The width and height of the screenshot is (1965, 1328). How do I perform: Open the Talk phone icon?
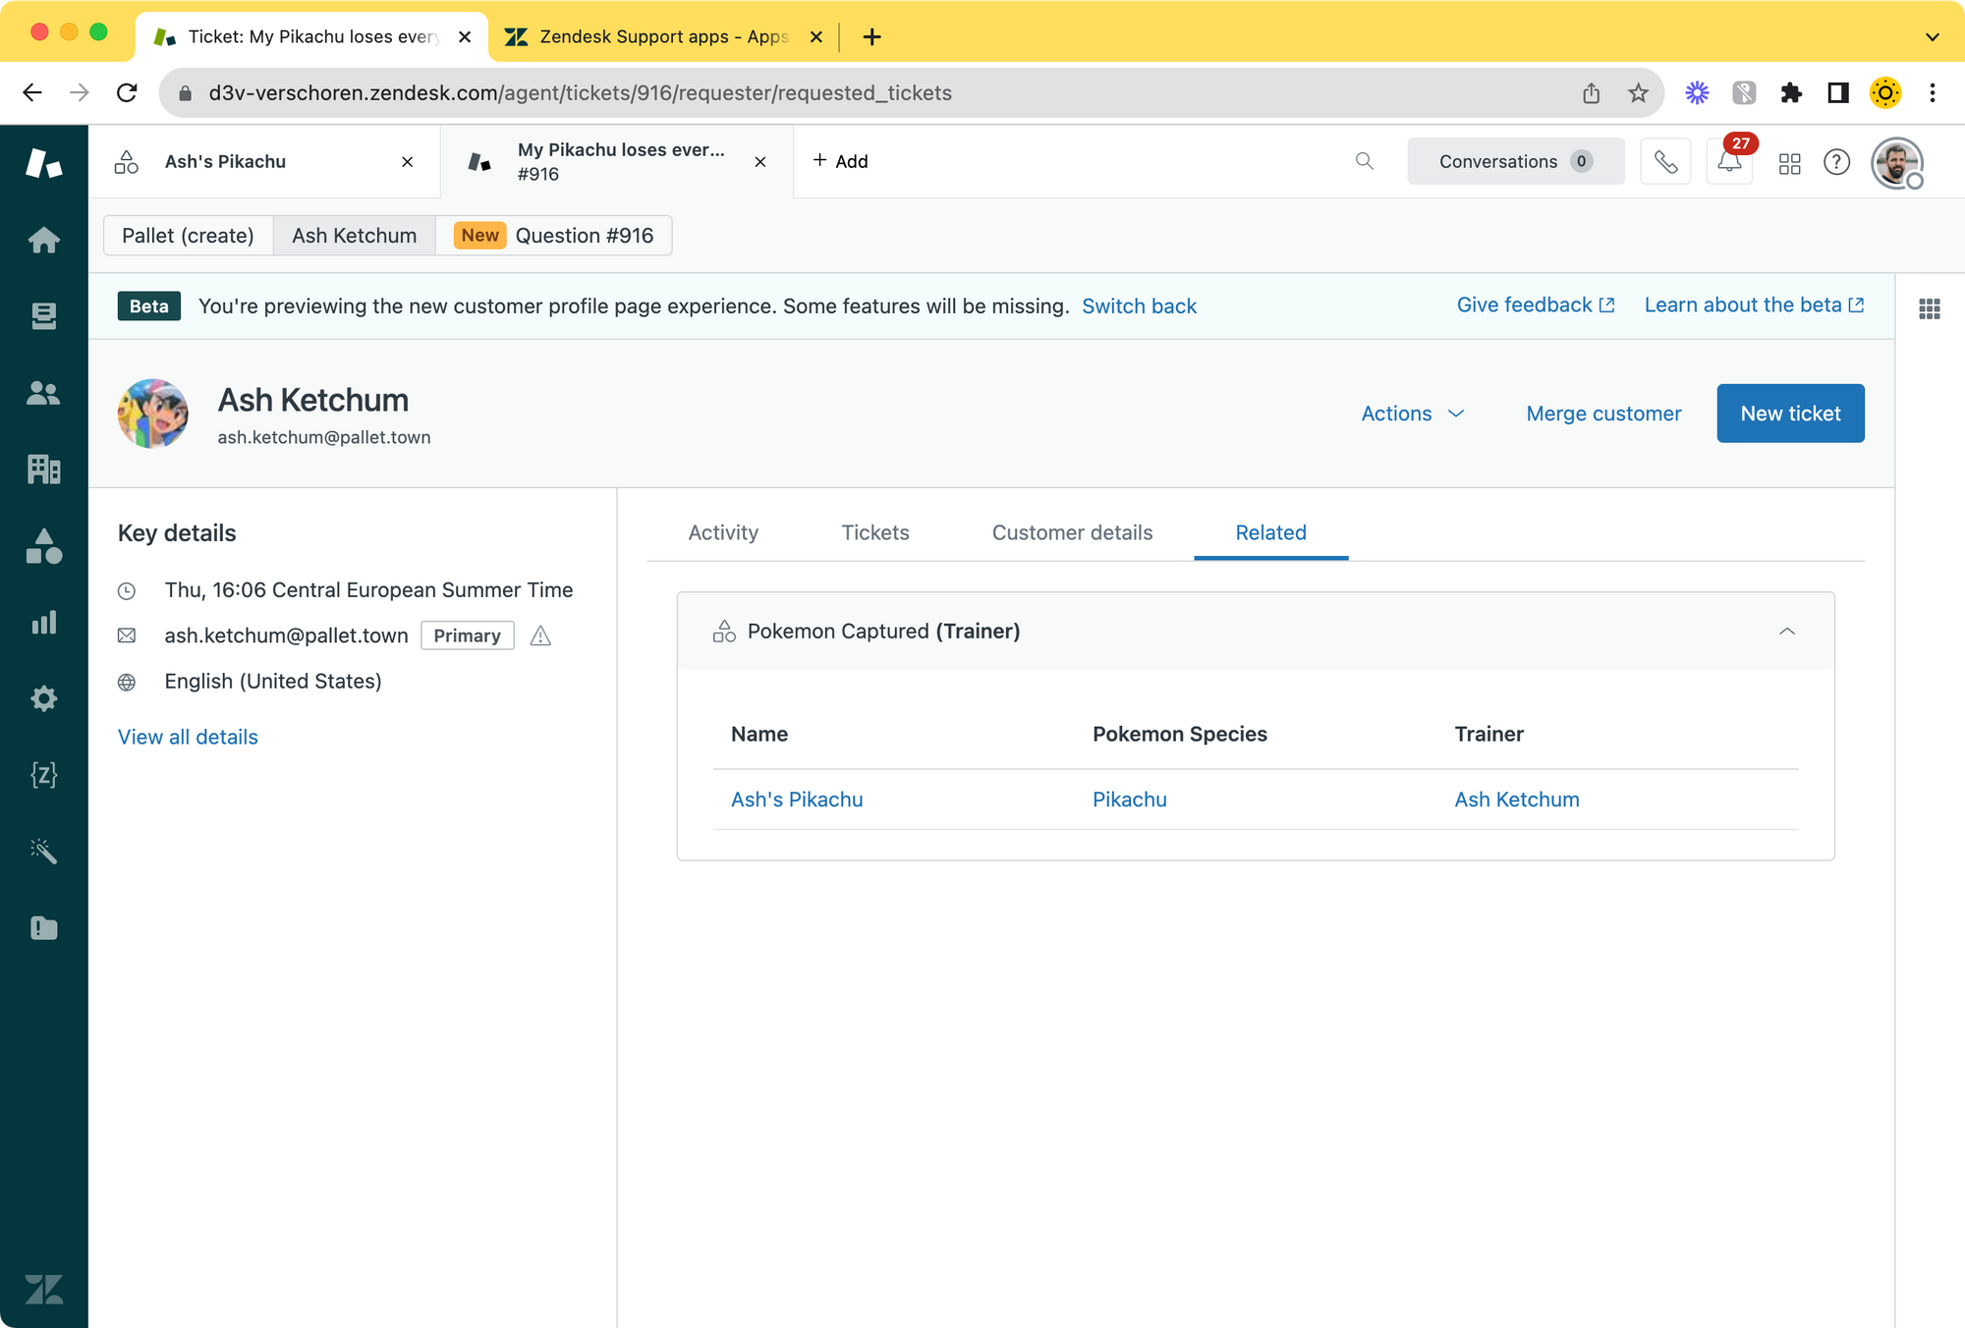1665,162
